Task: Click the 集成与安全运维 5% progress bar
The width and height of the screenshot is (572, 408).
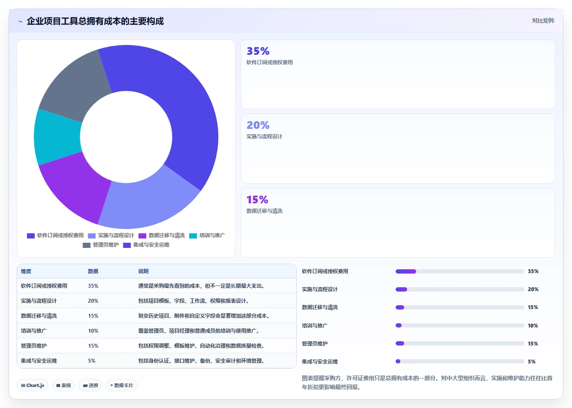Action: 460,361
